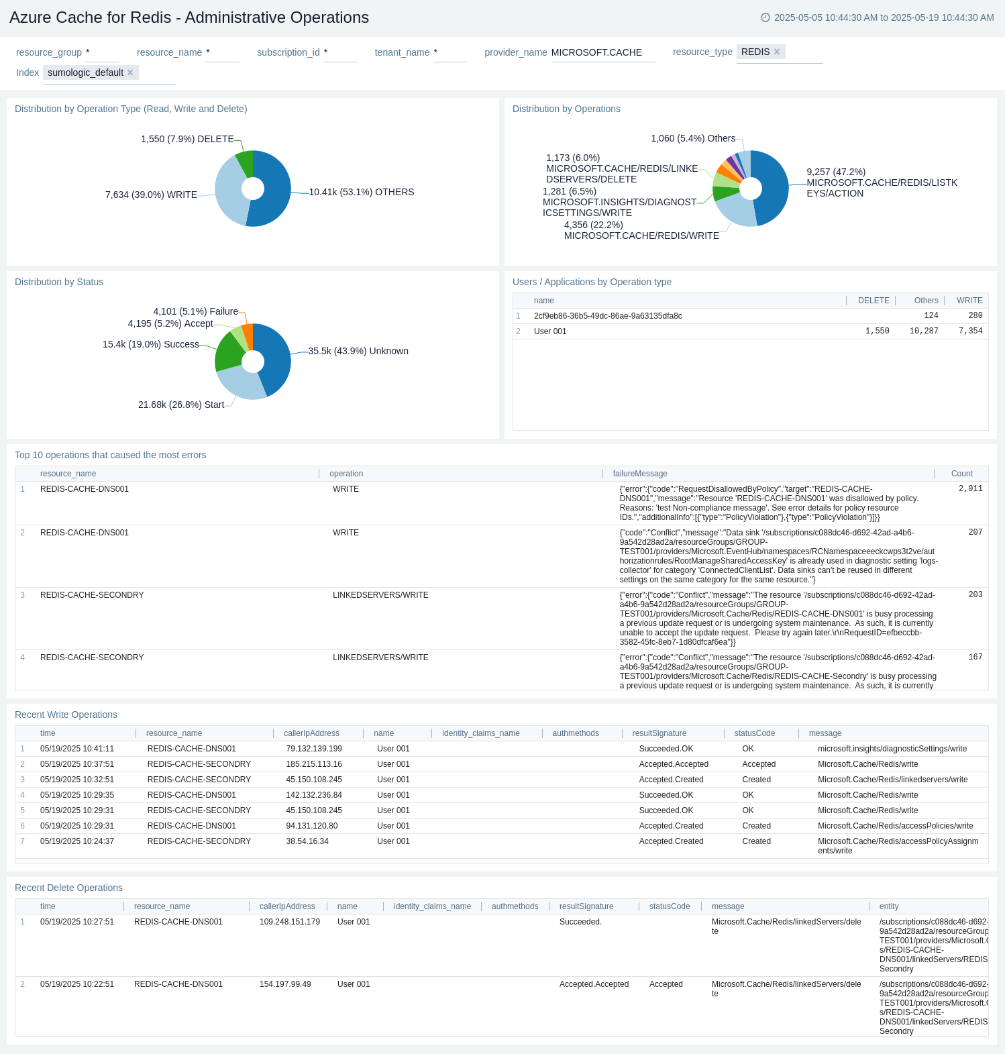Sort Recent Write Operations by statusCode
Viewport: 1005px width, 1054px height.
pyautogui.click(x=754, y=733)
